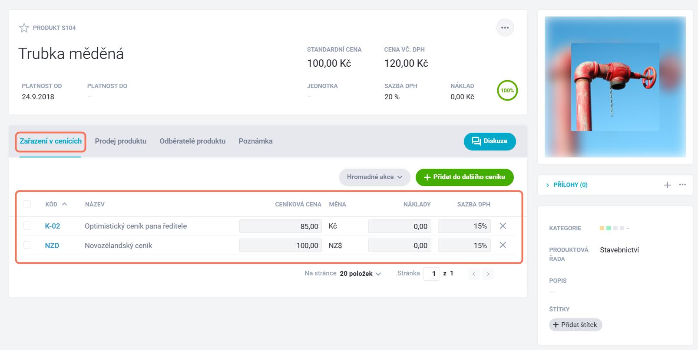
Task: Toggle the select-all checkbox in table header
Action: [27, 204]
